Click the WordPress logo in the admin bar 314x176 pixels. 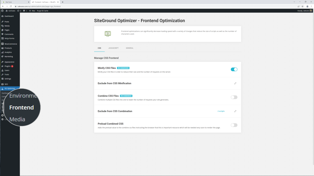[x=2, y=11]
